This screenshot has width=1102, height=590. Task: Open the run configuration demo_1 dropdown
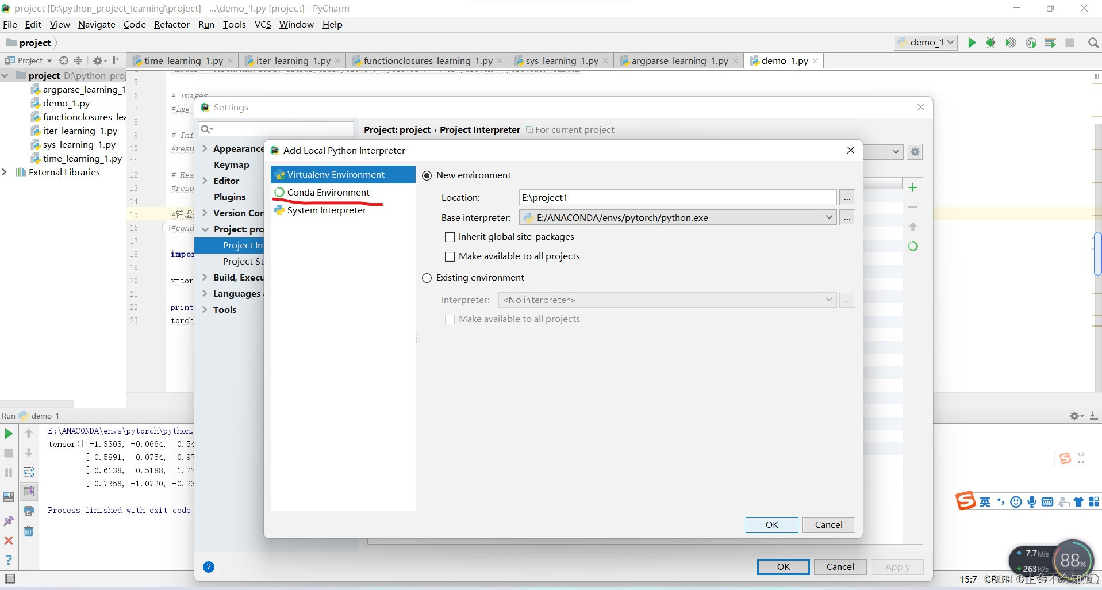click(926, 43)
